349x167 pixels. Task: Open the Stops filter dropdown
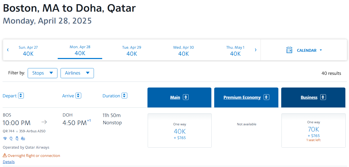point(42,73)
